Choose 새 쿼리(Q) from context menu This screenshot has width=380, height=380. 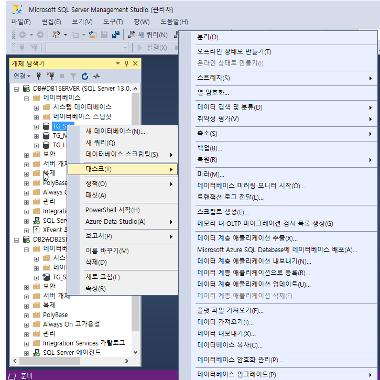click(123, 143)
